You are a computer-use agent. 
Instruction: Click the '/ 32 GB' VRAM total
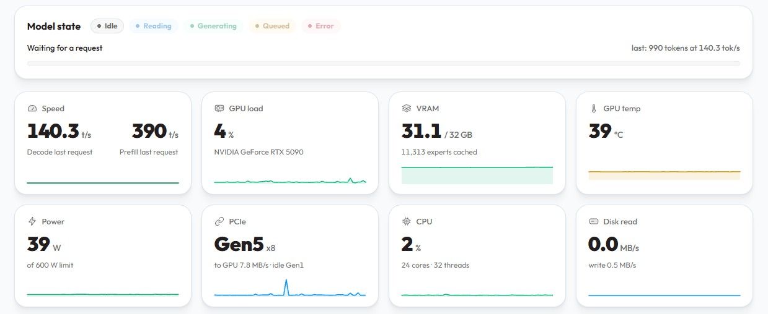[x=458, y=135]
